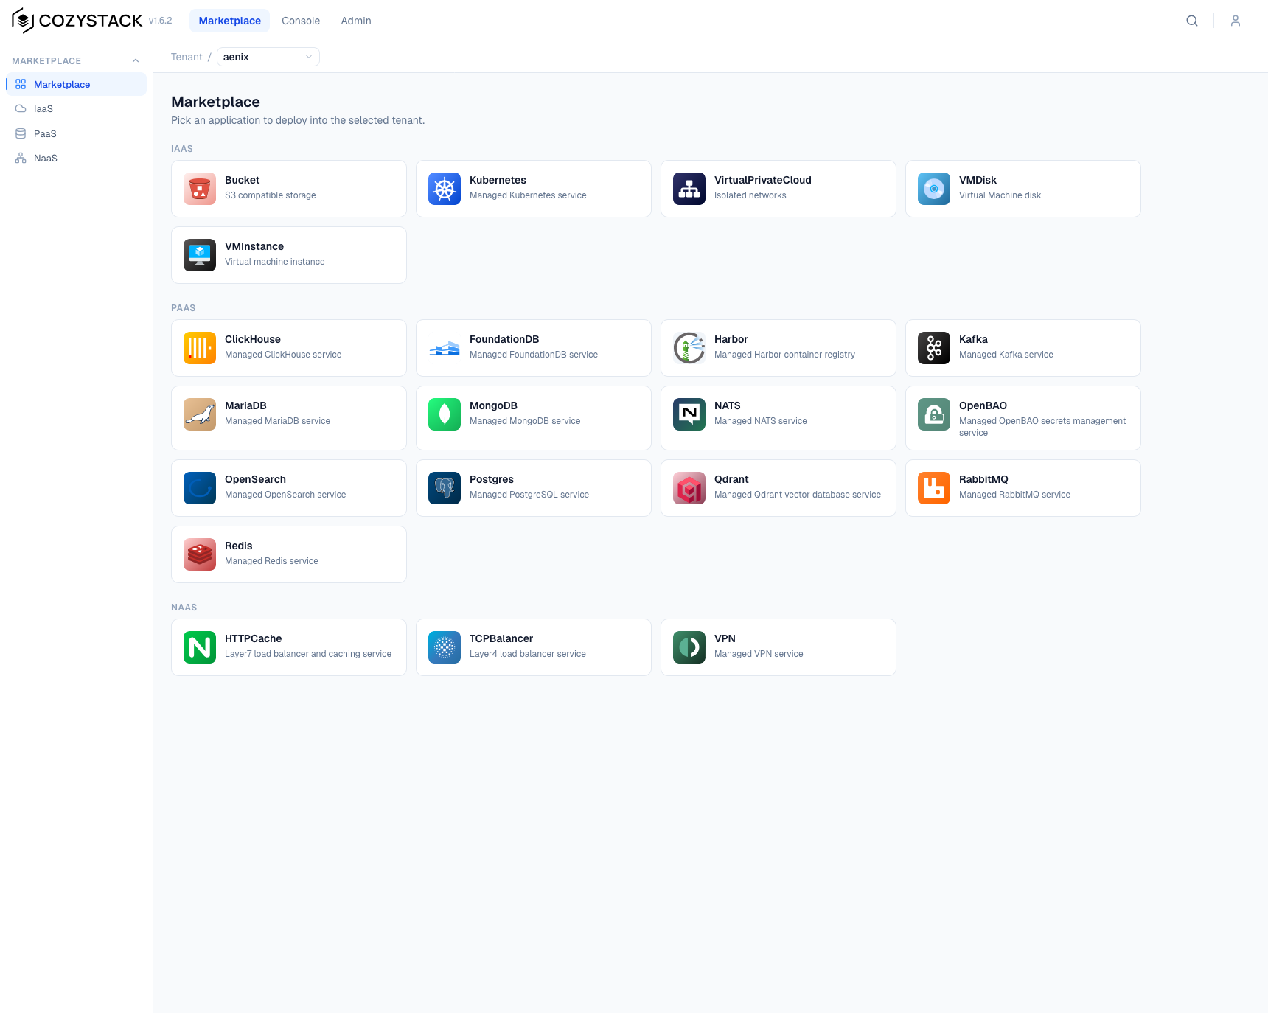Click the FoundationDB blue icon
This screenshot has height=1013, width=1268.
pyautogui.click(x=445, y=348)
